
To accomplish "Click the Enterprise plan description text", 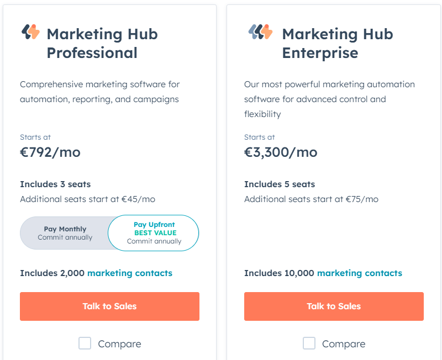I will click(329, 99).
